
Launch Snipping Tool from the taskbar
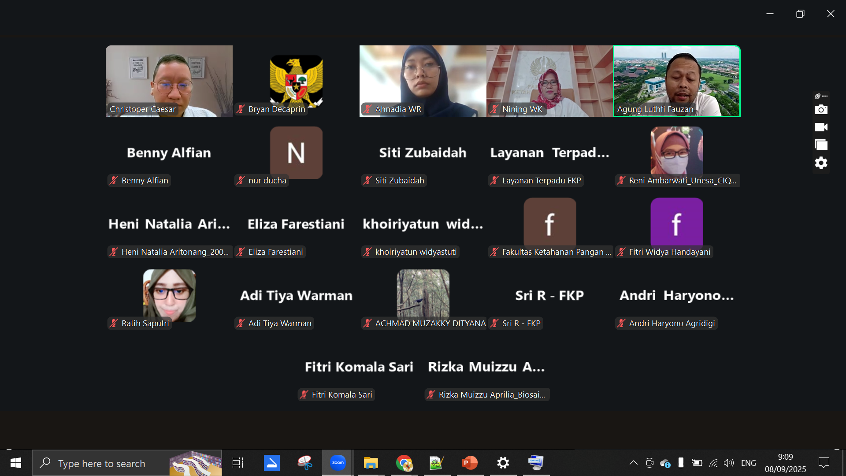pos(304,463)
